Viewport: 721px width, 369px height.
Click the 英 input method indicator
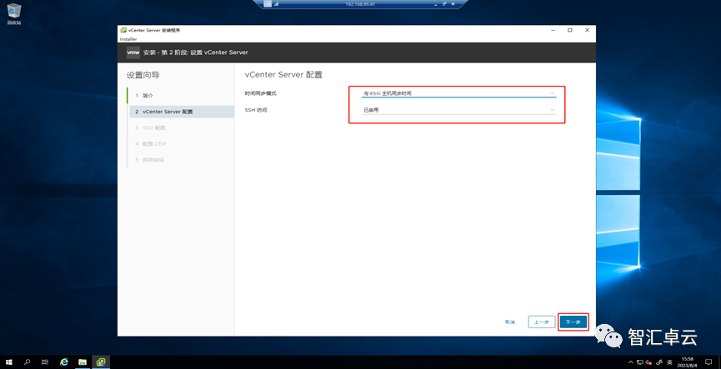click(670, 362)
